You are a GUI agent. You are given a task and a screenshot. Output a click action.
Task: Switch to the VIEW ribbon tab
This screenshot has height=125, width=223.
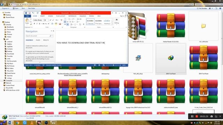(99, 16)
